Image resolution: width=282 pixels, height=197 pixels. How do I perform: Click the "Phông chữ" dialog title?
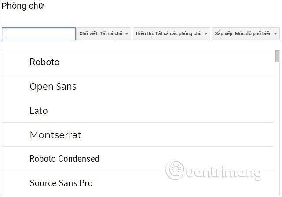[23, 7]
